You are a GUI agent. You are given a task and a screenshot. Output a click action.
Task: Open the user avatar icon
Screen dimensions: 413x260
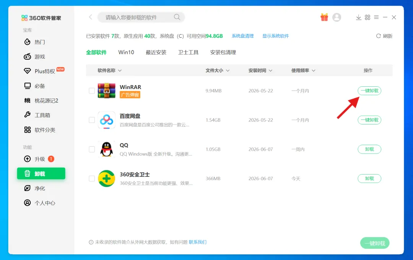[337, 17]
